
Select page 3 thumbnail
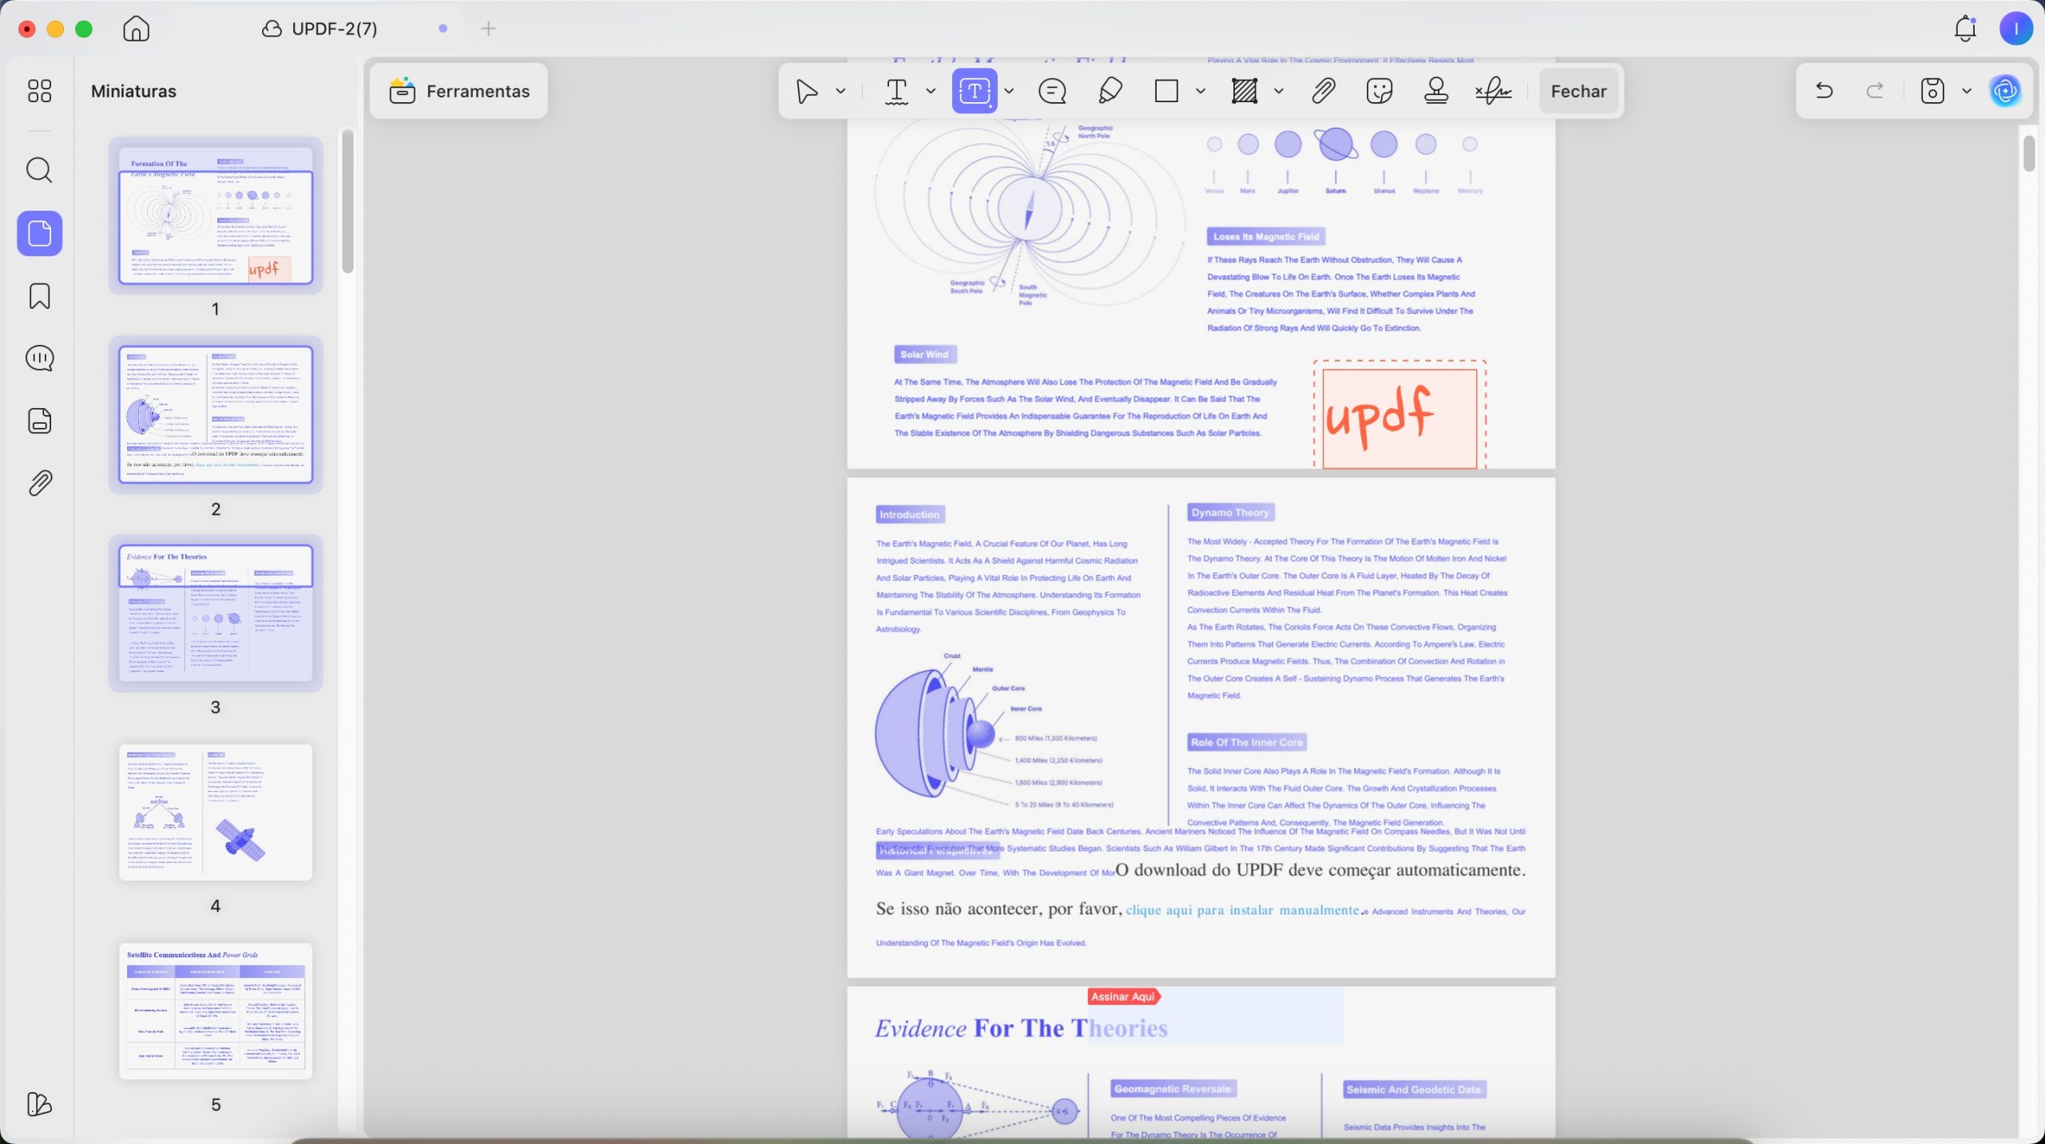pos(216,613)
